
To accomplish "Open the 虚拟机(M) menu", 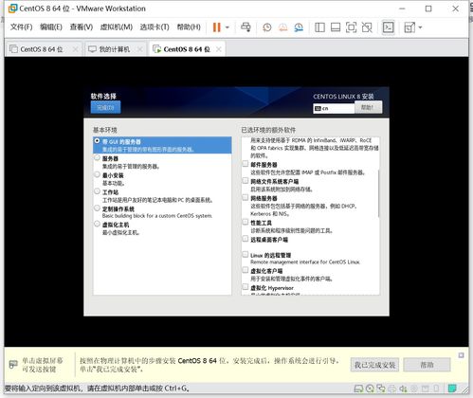I will pyautogui.click(x=117, y=27).
